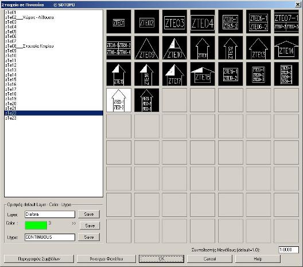Image resolution: width=303 pixels, height=267 pixels.
Task: Choose the ZTE23 three-row arrow symbol
Action: [147, 100]
